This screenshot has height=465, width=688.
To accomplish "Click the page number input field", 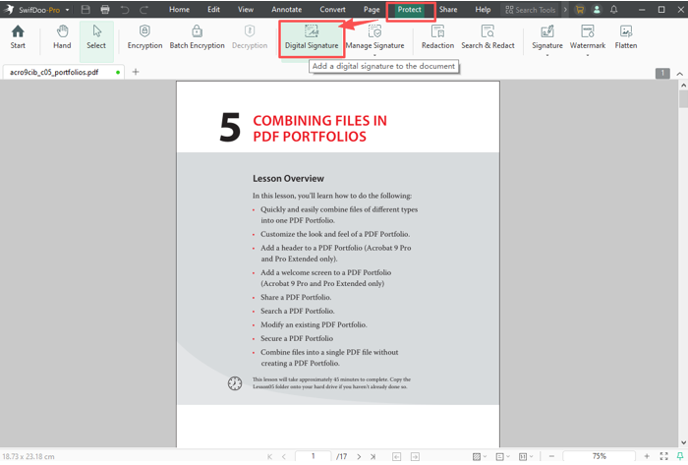I will click(313, 456).
